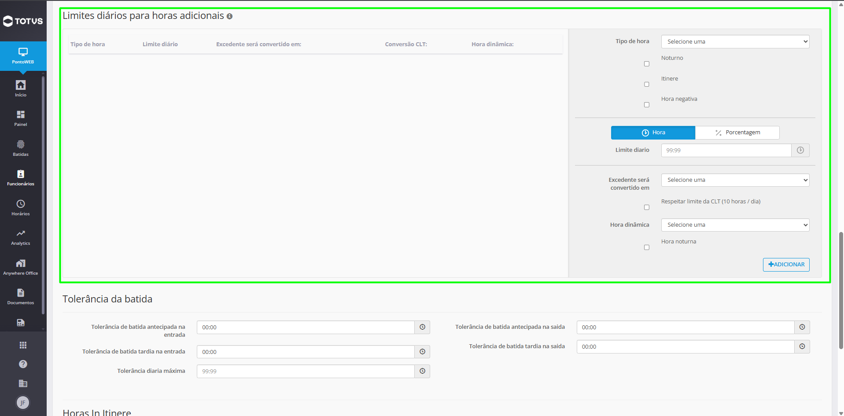Click the Limite diario input field
The image size is (844, 416).
(726, 150)
